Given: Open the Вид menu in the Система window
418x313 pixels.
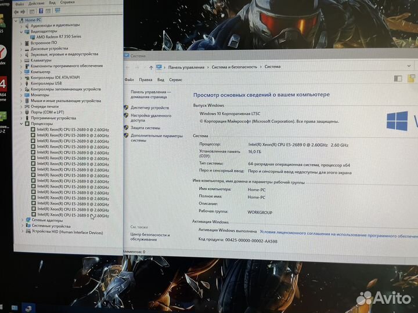Looking at the screenshot, I should pyautogui.click(x=161, y=79).
